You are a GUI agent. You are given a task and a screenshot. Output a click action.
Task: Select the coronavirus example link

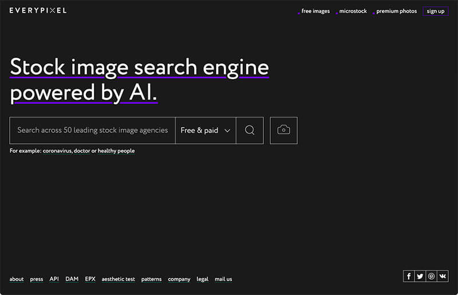57,151
